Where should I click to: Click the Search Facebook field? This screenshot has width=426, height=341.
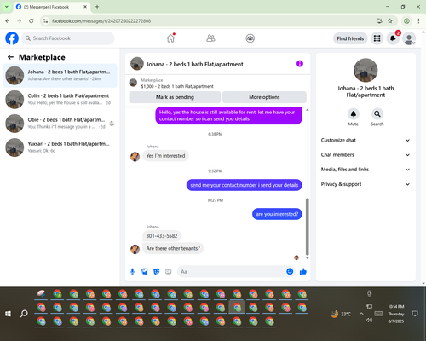pos(68,38)
